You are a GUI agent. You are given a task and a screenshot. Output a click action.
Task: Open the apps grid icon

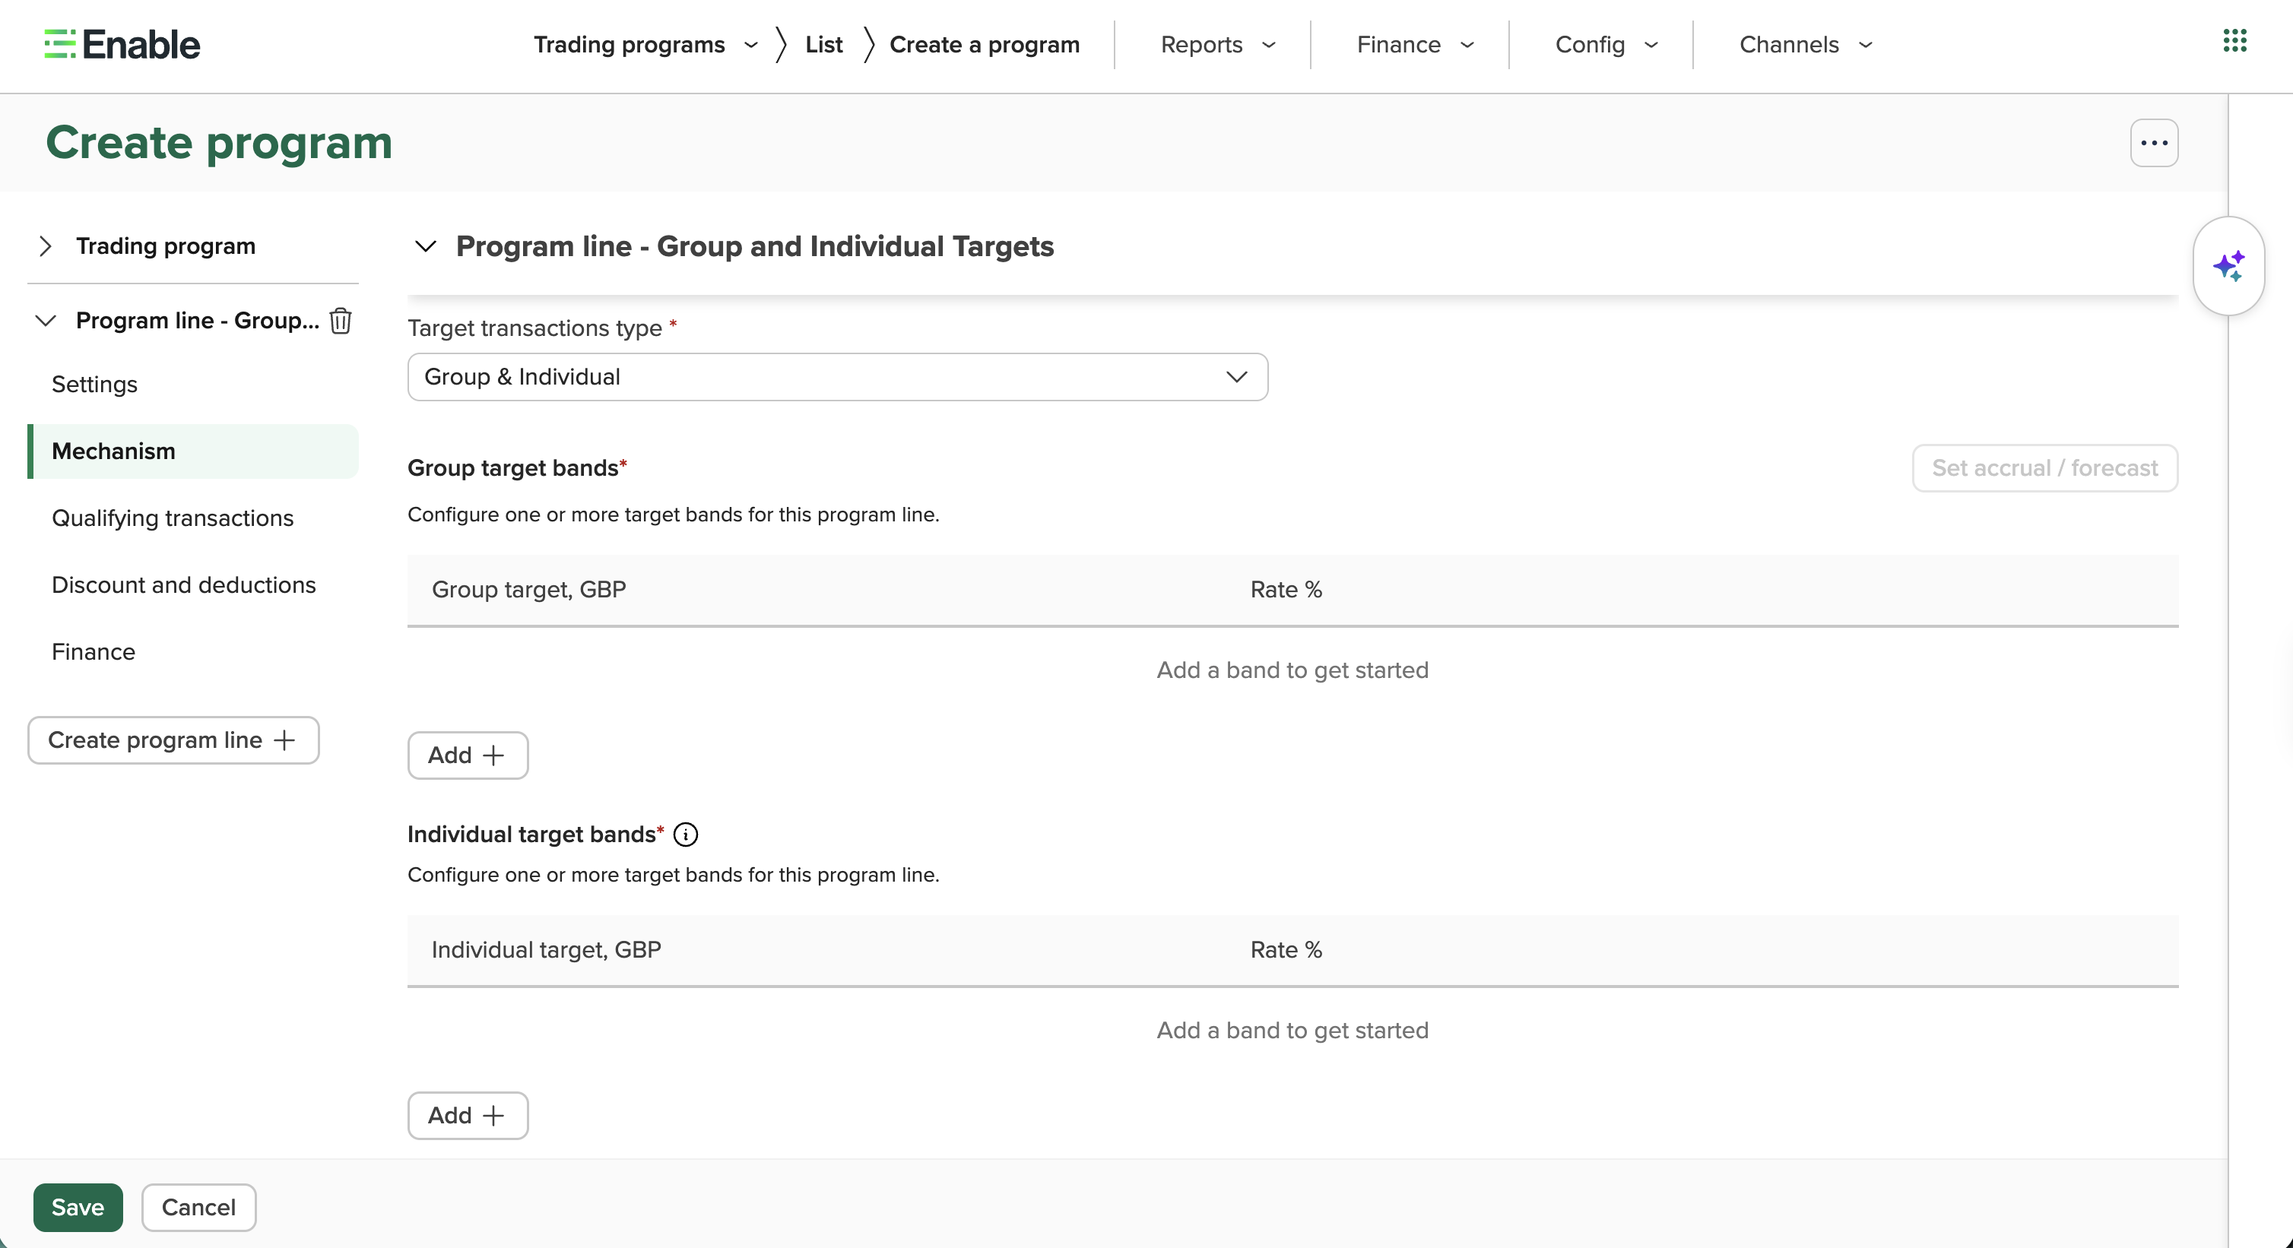[2234, 41]
